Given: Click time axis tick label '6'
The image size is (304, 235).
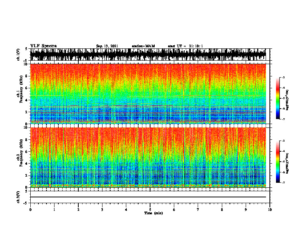Looking at the screenshot, I should click(174, 210).
